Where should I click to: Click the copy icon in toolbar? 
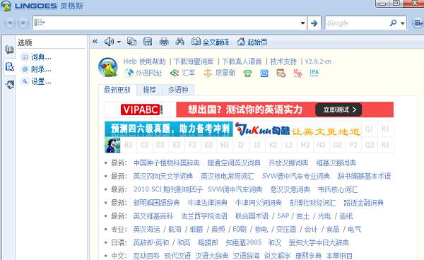coord(131,42)
